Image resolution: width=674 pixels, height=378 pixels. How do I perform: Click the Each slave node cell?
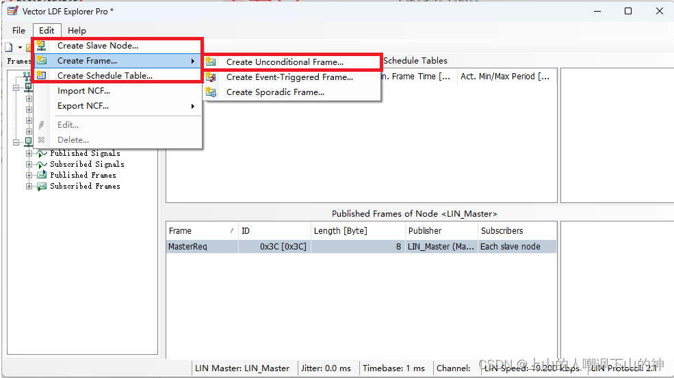tap(517, 247)
